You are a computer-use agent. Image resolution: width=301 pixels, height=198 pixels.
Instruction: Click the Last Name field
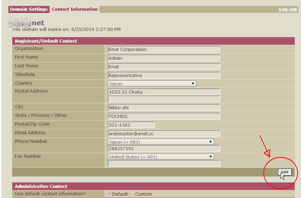164,67
